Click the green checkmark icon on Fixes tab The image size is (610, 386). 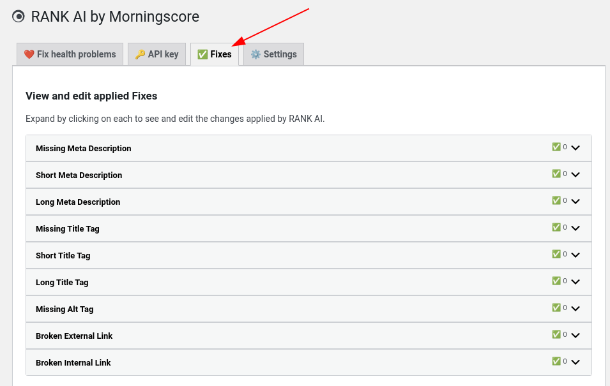(x=202, y=54)
